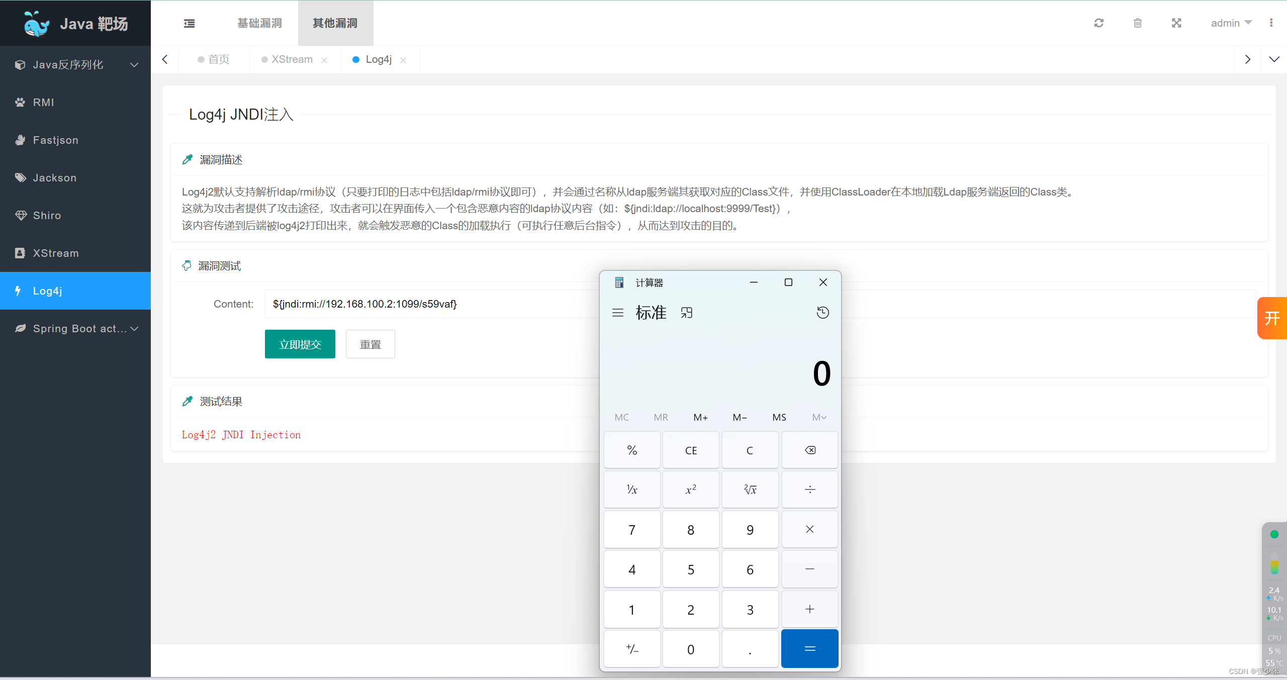Click the percent key in Calculator
Image resolution: width=1287 pixels, height=680 pixels.
pyautogui.click(x=632, y=450)
